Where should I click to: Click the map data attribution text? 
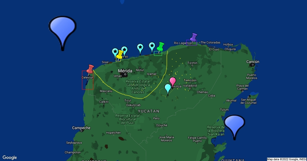click(x=286, y=159)
